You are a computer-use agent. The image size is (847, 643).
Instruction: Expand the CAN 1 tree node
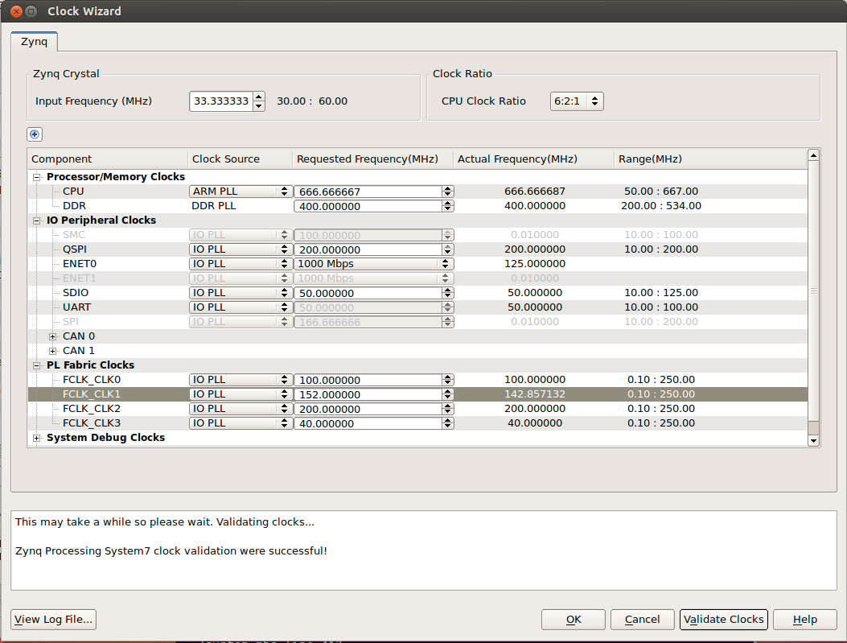[53, 351]
